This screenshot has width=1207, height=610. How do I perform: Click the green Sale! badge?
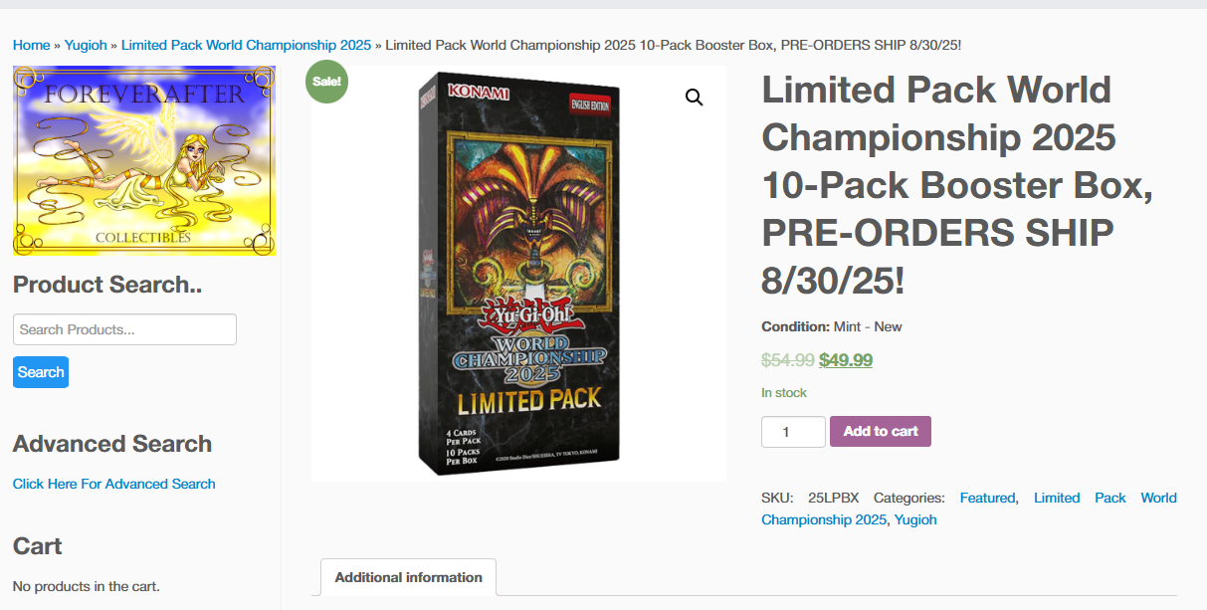click(326, 82)
